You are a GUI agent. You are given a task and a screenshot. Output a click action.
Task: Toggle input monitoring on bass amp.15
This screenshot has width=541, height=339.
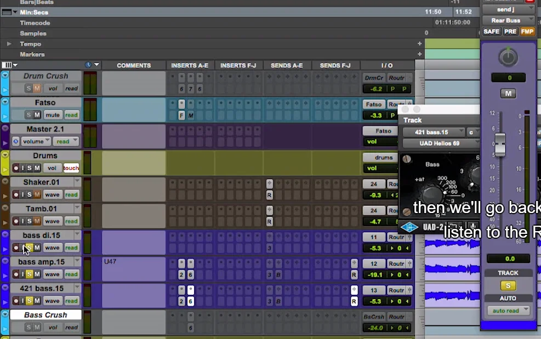pyautogui.click(x=23, y=274)
